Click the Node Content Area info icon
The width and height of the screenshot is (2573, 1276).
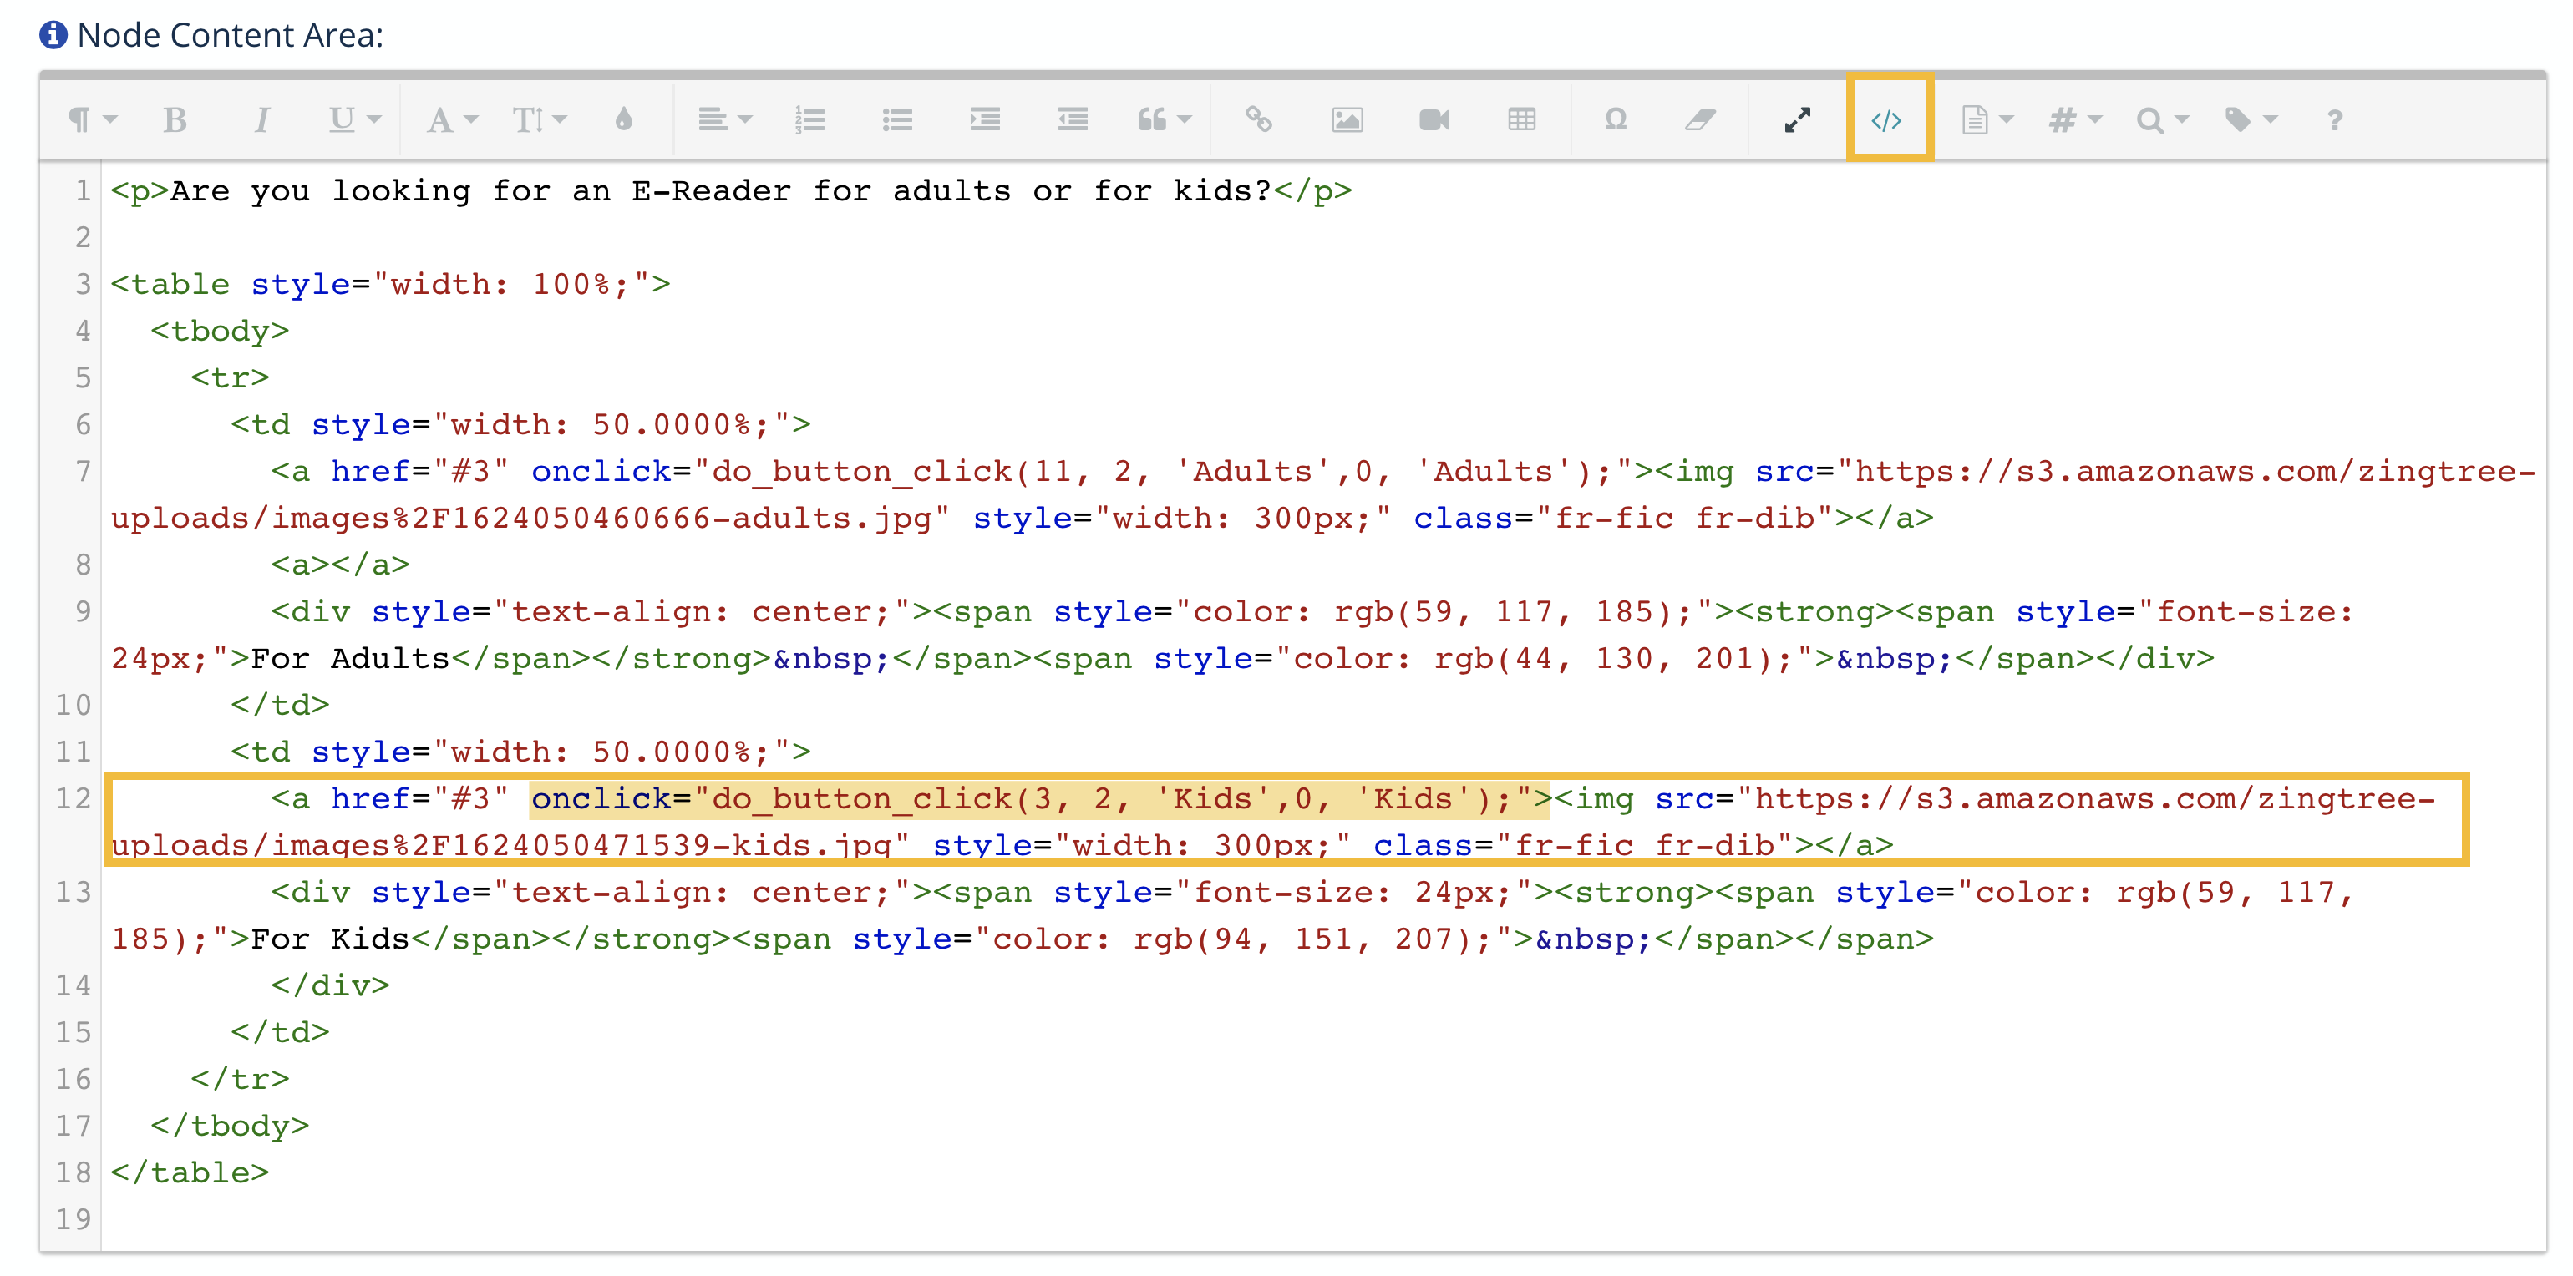[52, 35]
